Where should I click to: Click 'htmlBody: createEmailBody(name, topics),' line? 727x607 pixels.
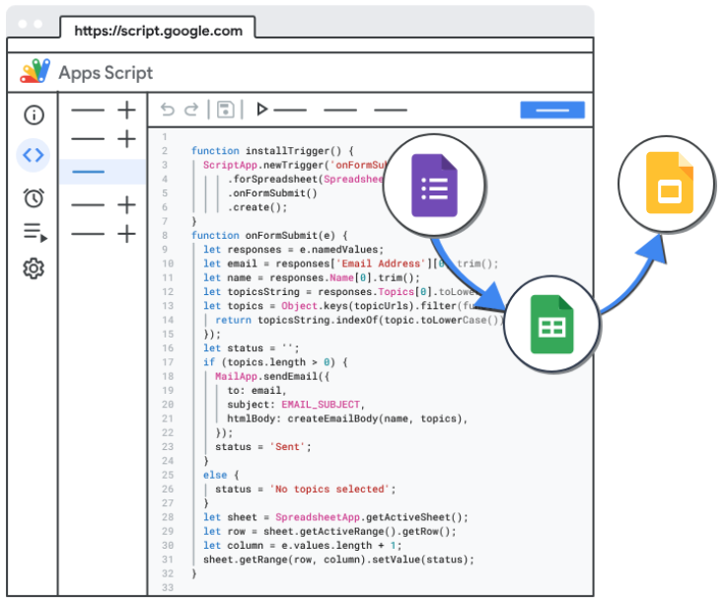click(x=347, y=418)
